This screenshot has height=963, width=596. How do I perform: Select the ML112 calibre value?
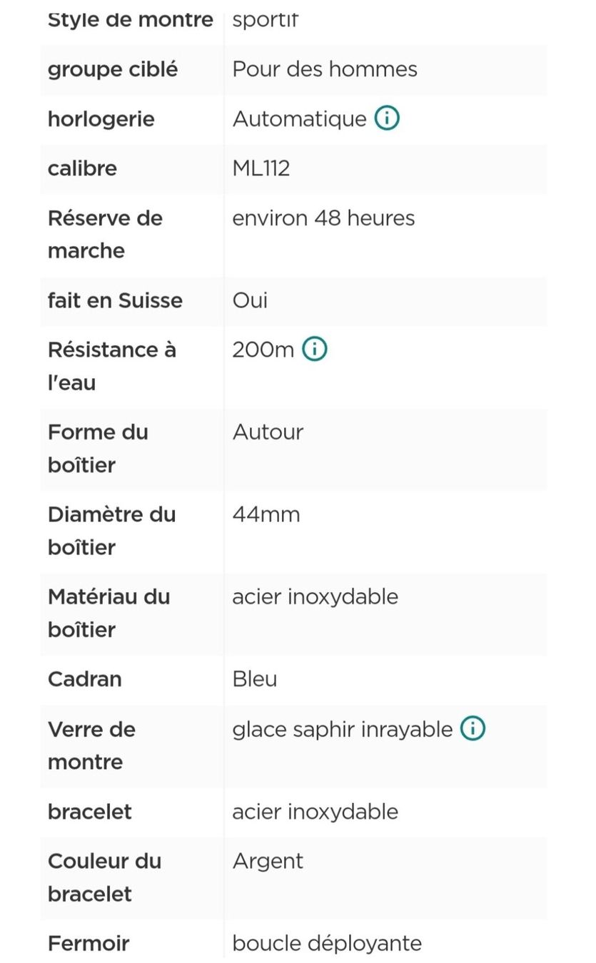coord(261,168)
